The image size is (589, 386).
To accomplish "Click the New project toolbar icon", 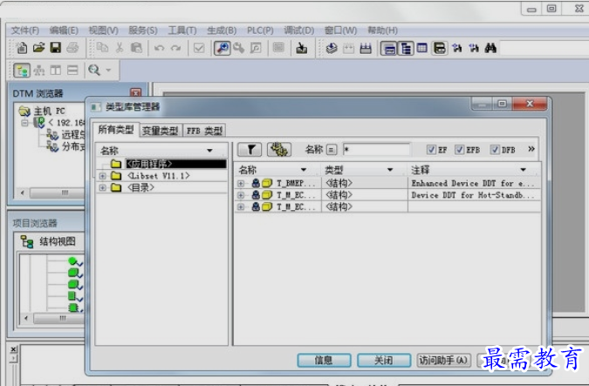I will (x=22, y=48).
